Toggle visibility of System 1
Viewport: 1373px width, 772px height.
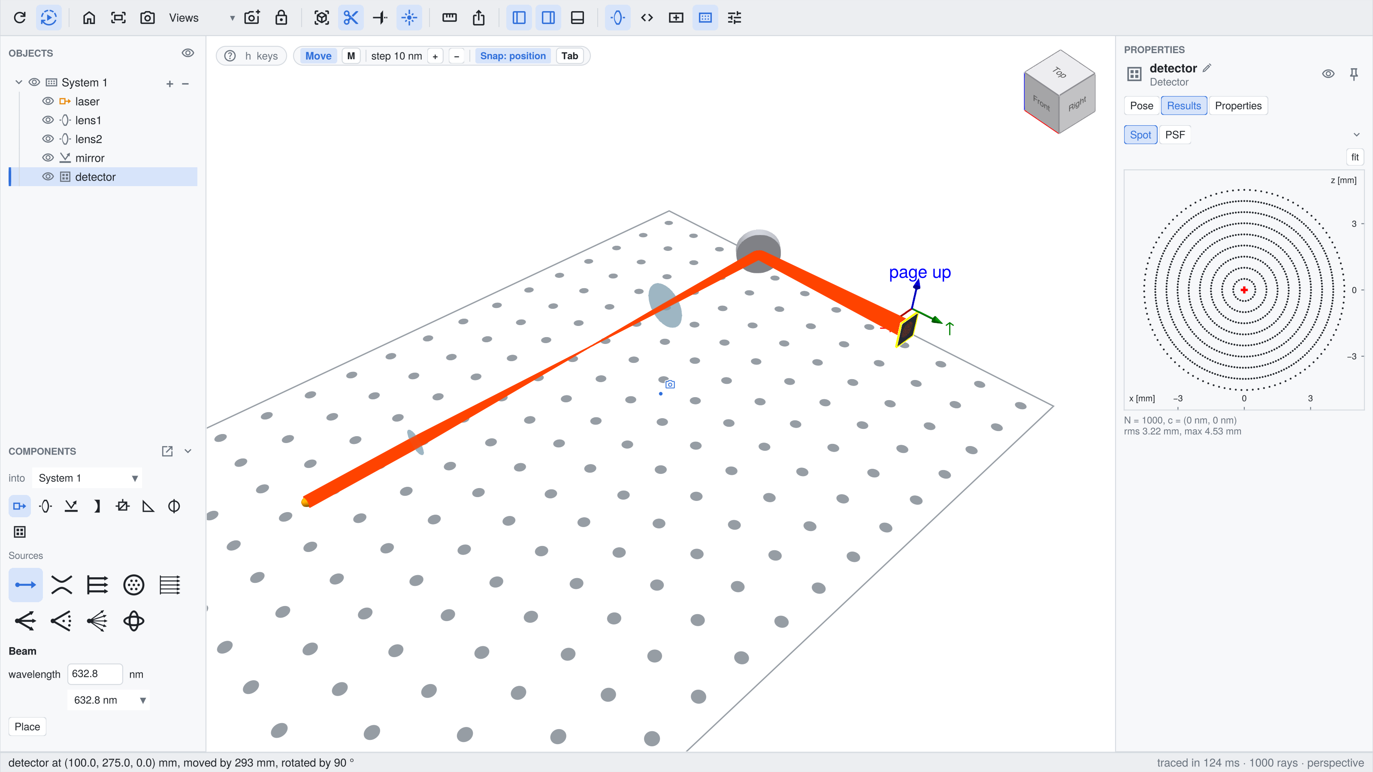pos(34,82)
